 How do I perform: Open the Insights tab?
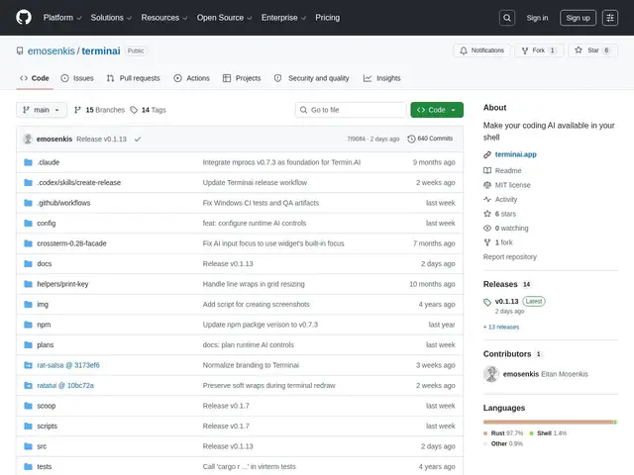point(381,78)
